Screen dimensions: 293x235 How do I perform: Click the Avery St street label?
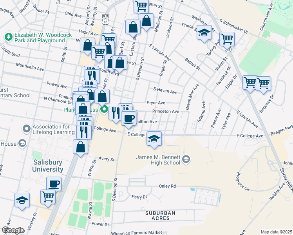106,159
